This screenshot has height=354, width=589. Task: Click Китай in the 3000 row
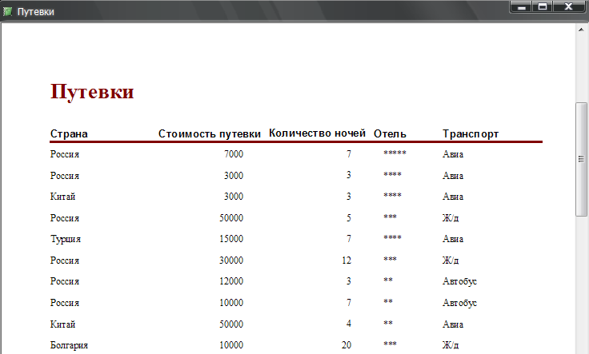point(62,197)
